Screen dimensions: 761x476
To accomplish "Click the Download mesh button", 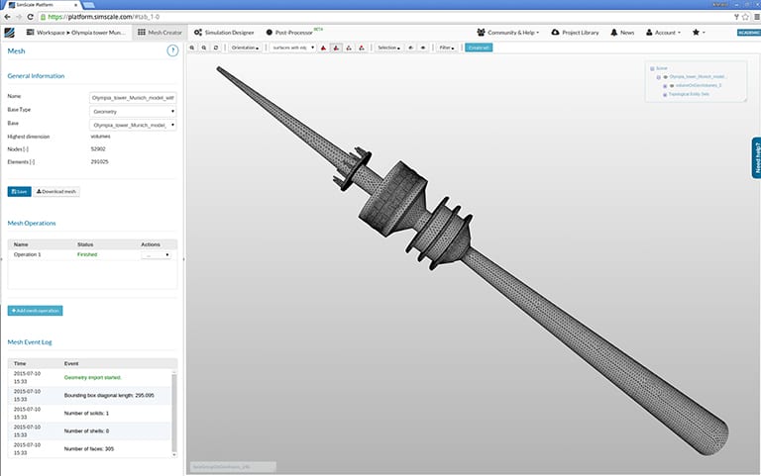I will [x=56, y=192].
